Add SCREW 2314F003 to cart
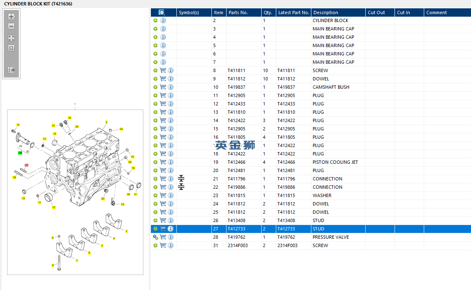The image size is (471, 290). (163, 245)
